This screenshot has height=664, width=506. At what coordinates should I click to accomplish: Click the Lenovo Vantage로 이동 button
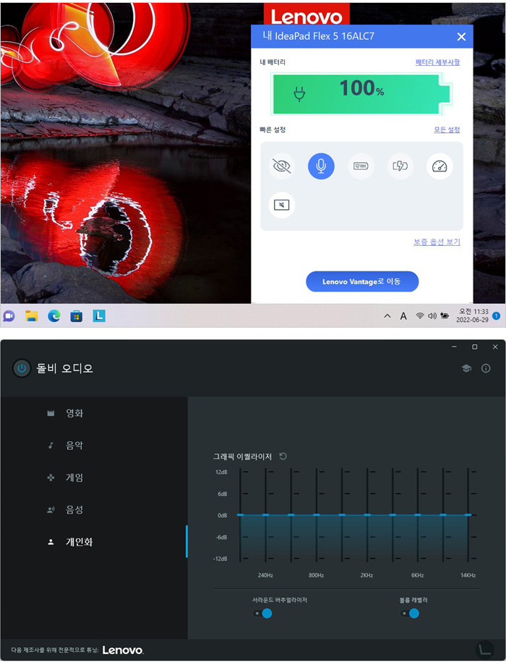362,281
